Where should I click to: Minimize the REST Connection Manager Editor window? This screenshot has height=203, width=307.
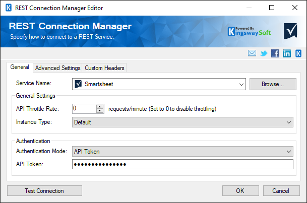point(249,8)
